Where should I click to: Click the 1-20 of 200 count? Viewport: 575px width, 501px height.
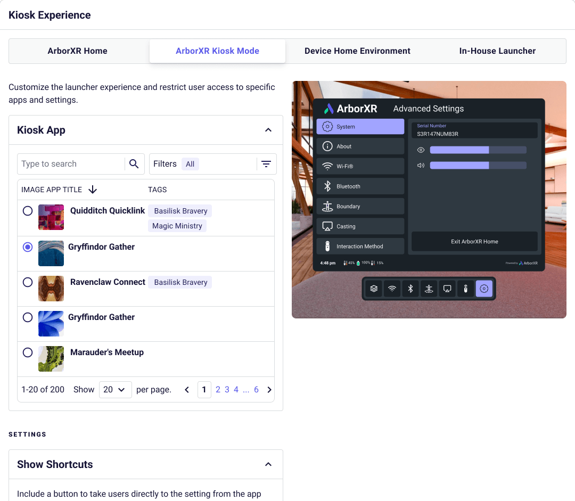[43, 390]
